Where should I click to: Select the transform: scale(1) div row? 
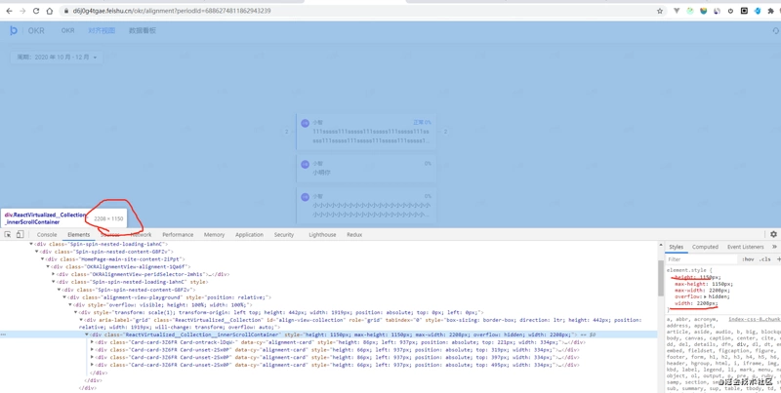coord(279,312)
